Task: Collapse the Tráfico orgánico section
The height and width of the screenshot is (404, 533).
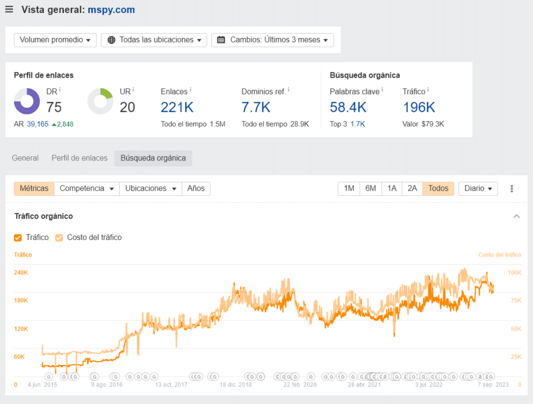Action: 516,216
